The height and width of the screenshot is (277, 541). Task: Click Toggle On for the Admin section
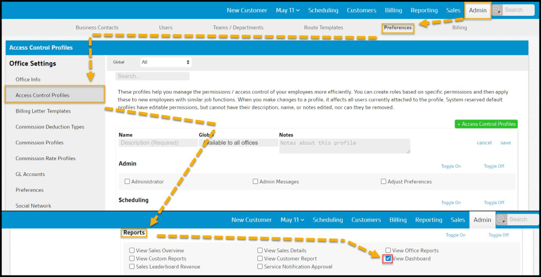click(450, 166)
